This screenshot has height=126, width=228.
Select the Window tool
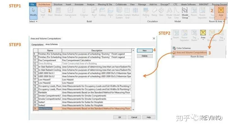58,12
